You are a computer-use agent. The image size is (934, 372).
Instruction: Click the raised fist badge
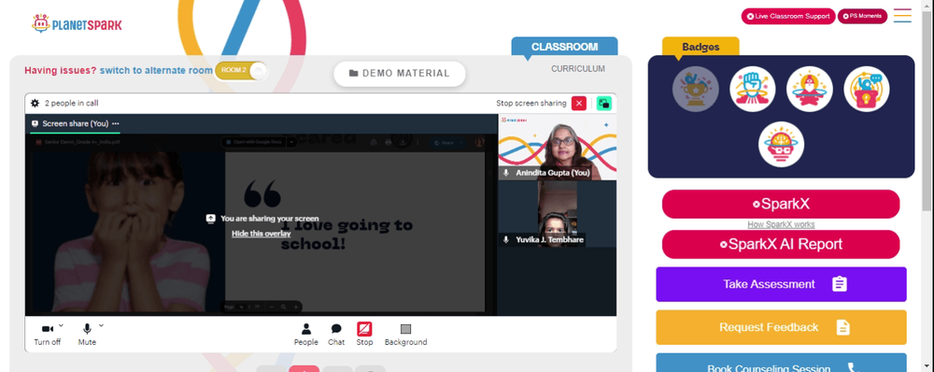(752, 89)
